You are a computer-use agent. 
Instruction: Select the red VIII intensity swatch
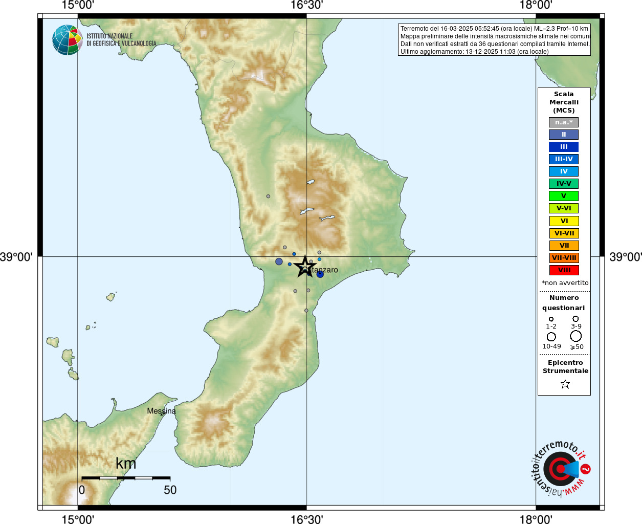(x=564, y=270)
